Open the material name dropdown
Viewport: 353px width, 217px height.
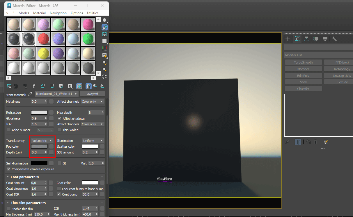[x=57, y=94]
